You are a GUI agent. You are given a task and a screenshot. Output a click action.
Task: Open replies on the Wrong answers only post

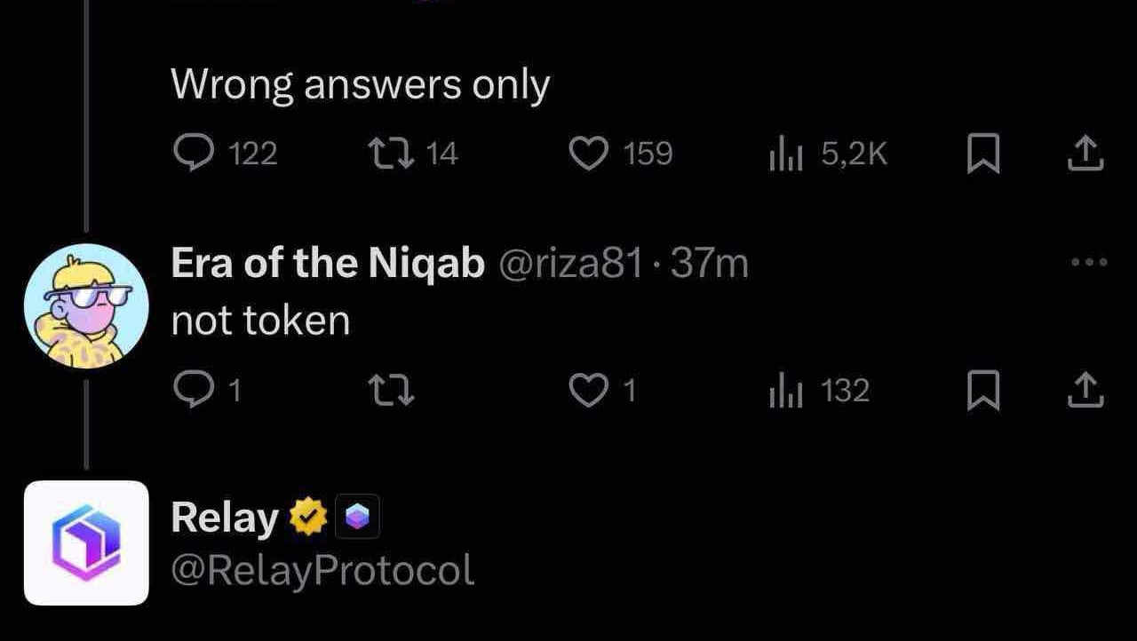pos(225,154)
